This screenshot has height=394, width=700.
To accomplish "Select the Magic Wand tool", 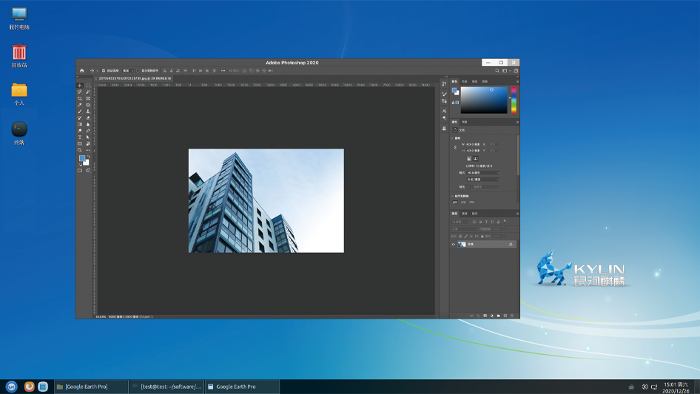I will tap(88, 92).
